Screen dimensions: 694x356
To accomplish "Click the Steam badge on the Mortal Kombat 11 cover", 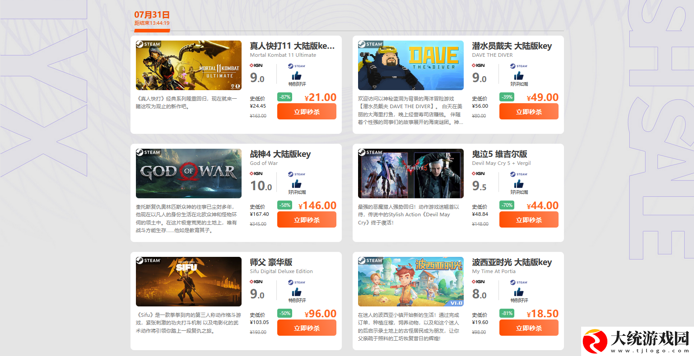I will (x=149, y=44).
